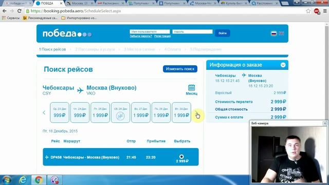The height and width of the screenshot is (185, 329).
Task: Focus the Имя пользователя input field
Action: pyautogui.click(x=150, y=32)
